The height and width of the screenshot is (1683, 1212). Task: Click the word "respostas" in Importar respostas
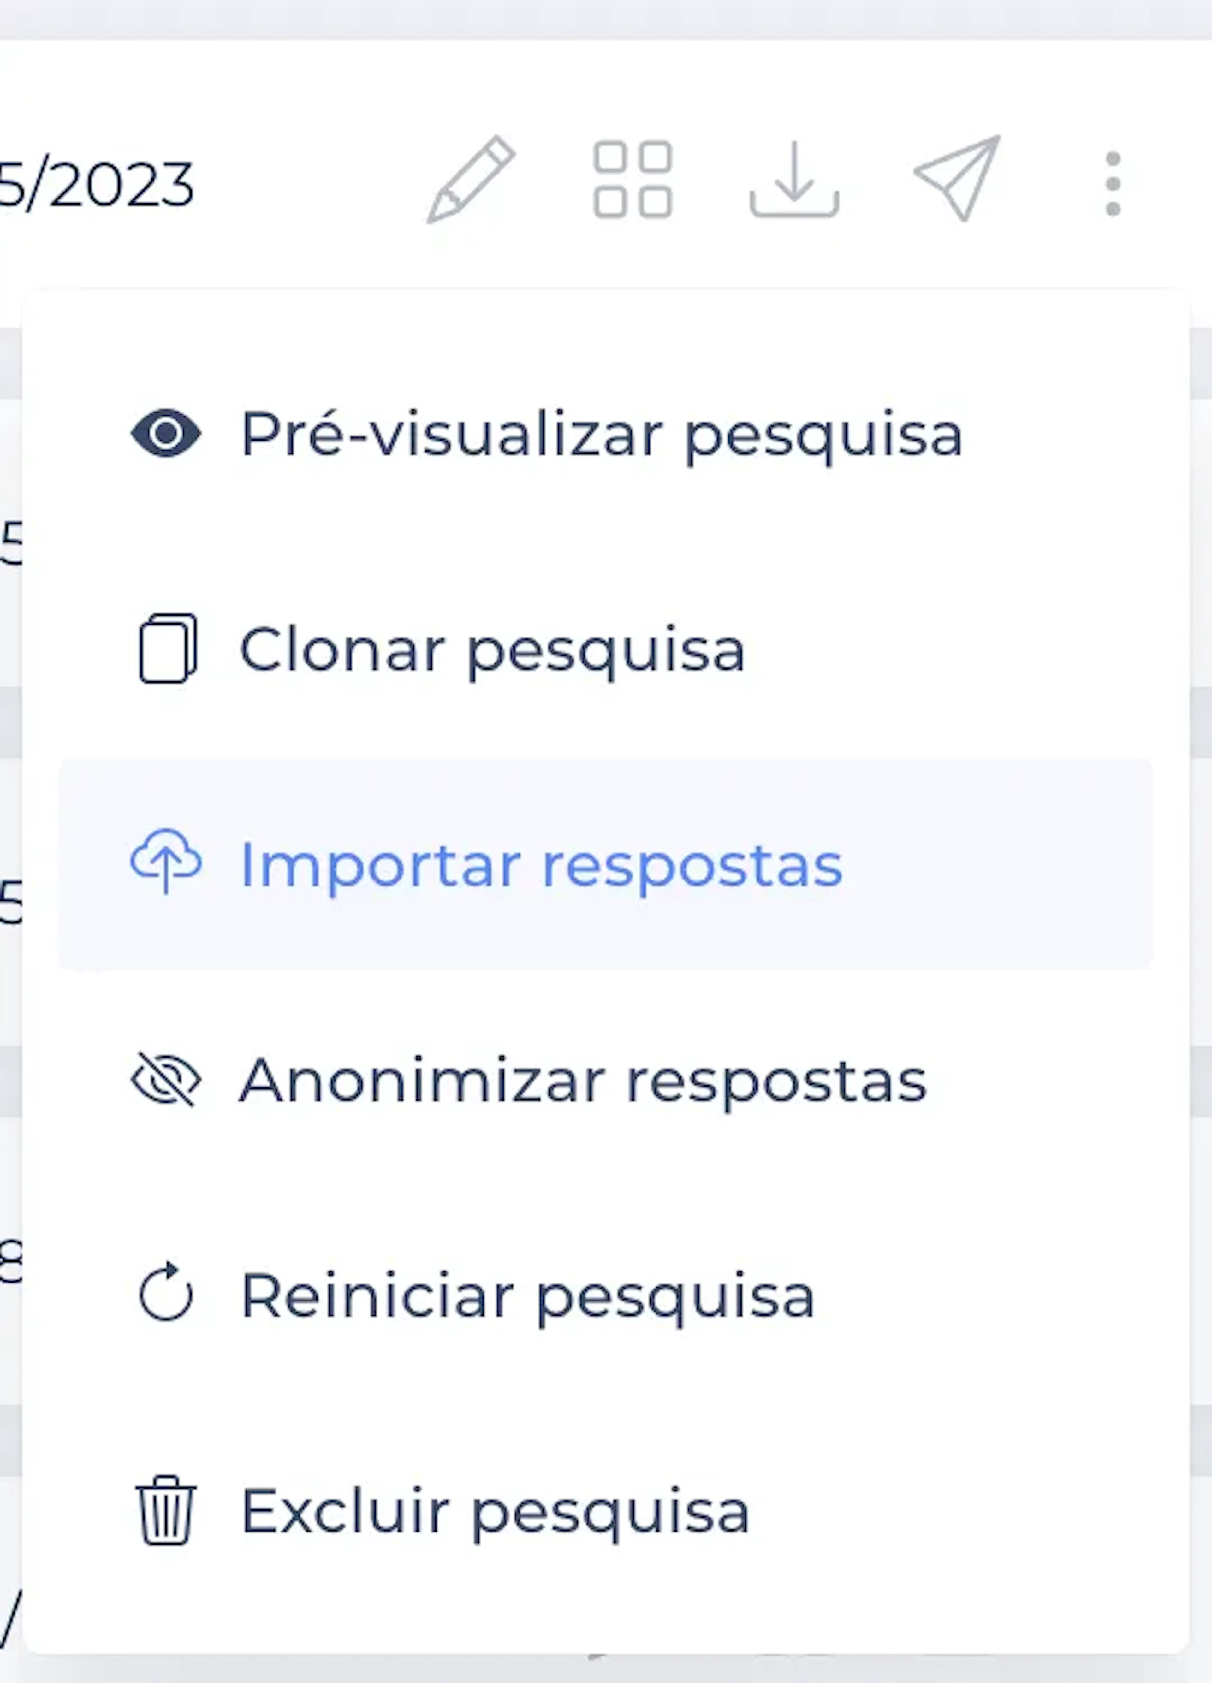(692, 866)
